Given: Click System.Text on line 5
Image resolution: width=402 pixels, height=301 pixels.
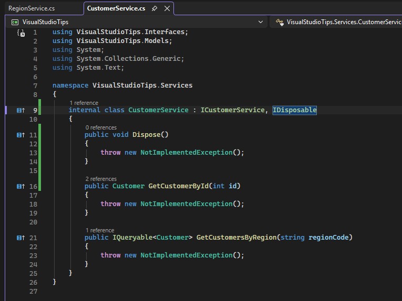Looking at the screenshot, I should pos(98,68).
